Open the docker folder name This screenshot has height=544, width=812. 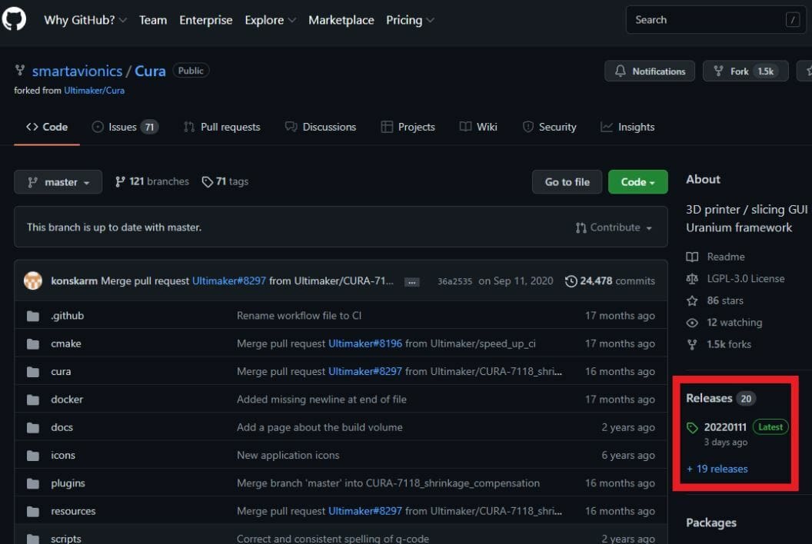point(67,400)
